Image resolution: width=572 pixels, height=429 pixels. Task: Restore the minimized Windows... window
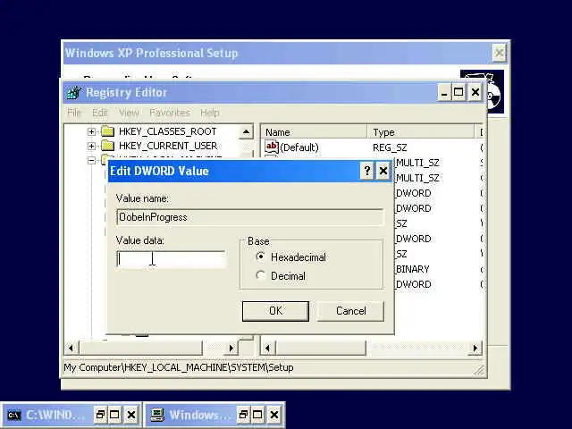tap(243, 415)
